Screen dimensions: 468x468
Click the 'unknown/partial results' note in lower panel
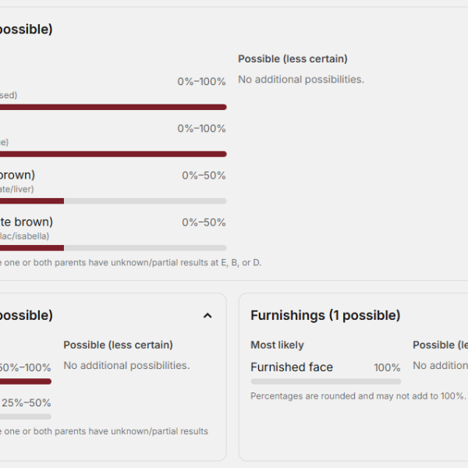coord(104,431)
